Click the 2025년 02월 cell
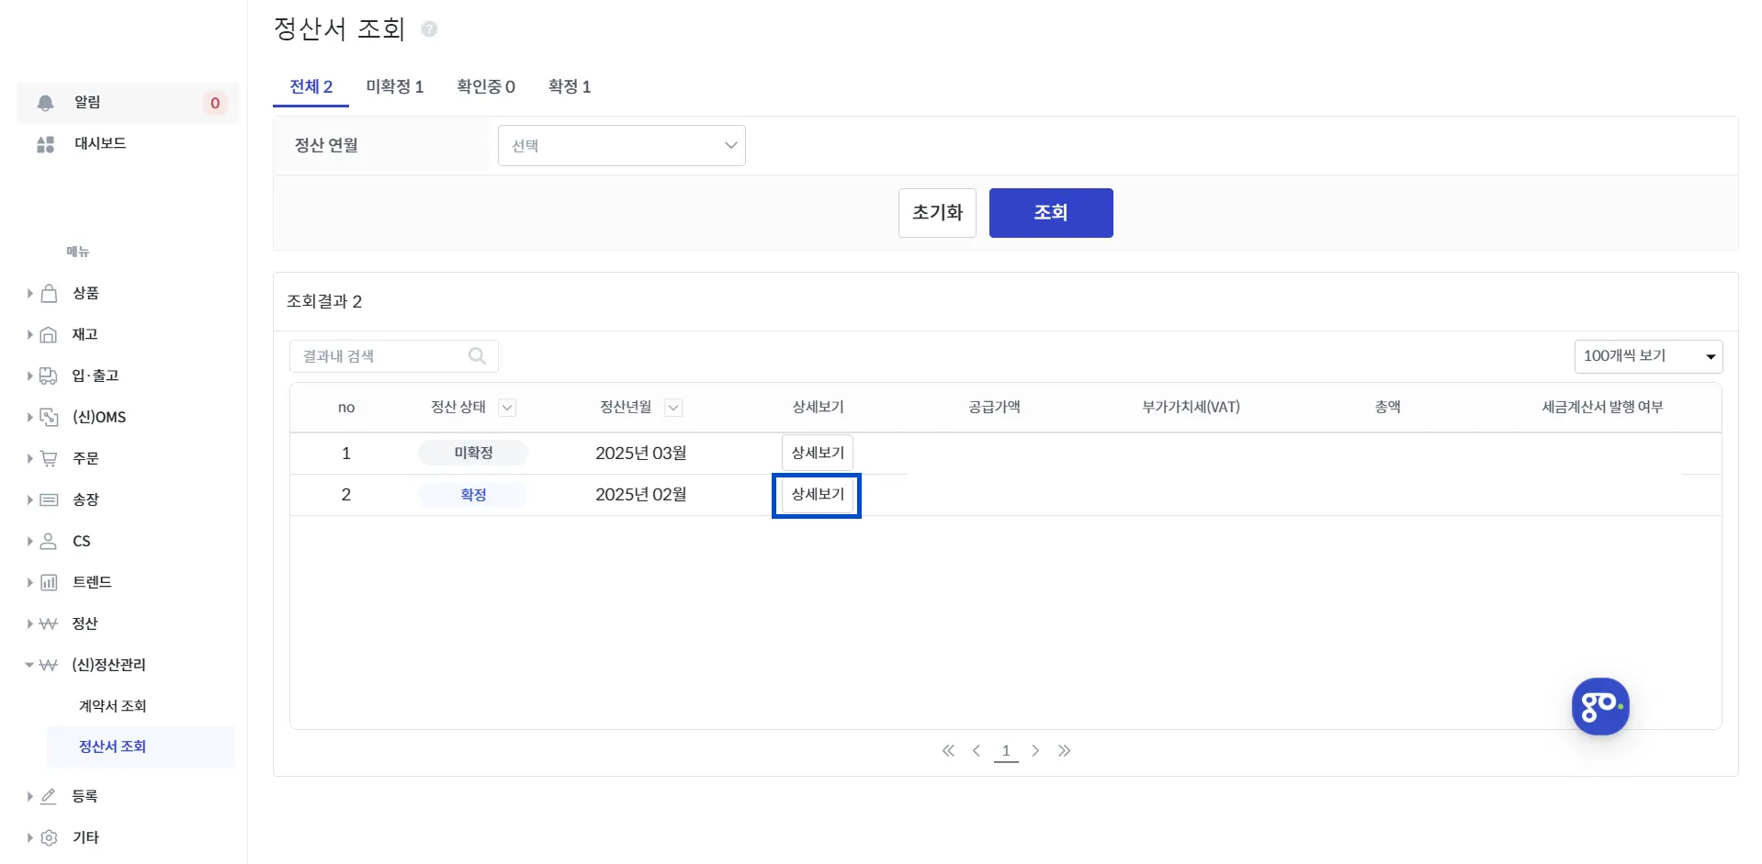Screen dimensions: 1762x864 pyautogui.click(x=641, y=494)
